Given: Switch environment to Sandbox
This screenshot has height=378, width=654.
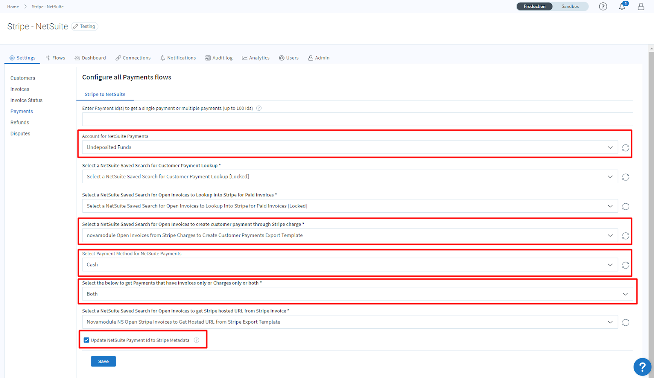Looking at the screenshot, I should click(x=570, y=7).
